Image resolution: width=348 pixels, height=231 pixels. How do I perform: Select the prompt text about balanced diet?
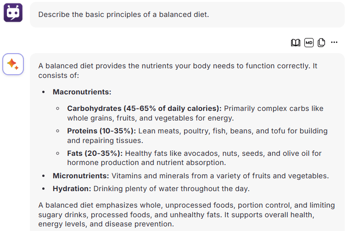123,15
